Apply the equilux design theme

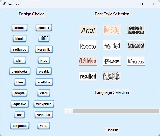pyautogui.click(x=44, y=28)
